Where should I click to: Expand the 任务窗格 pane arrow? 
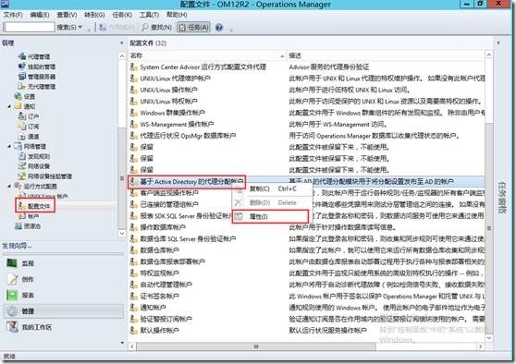[498, 42]
